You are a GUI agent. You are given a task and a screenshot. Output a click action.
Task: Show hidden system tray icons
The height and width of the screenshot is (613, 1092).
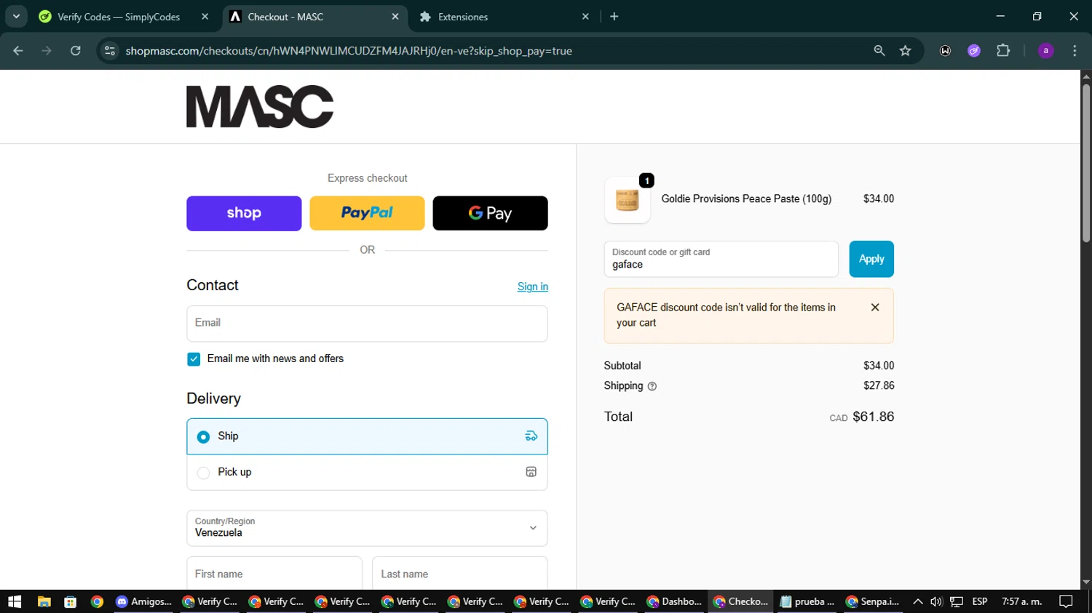[x=918, y=601]
